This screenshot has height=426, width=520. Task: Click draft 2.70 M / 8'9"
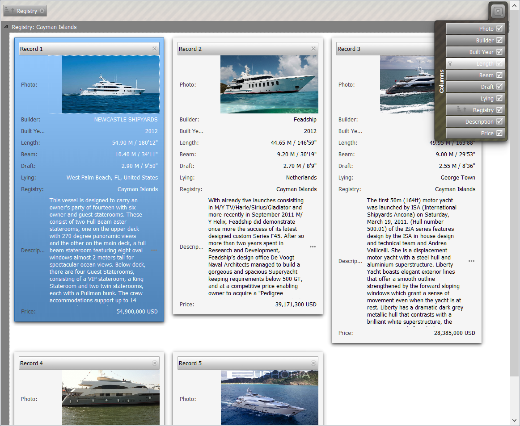point(300,166)
